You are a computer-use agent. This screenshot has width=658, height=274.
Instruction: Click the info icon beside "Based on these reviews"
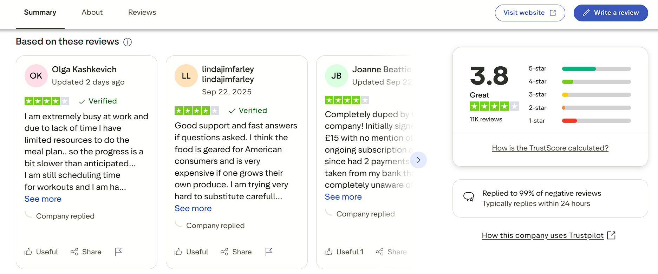tap(128, 42)
